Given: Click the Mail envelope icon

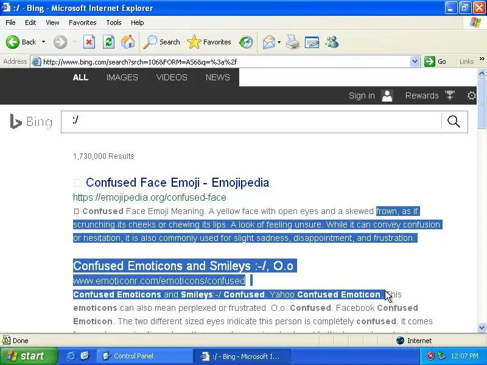Looking at the screenshot, I should pos(268,42).
